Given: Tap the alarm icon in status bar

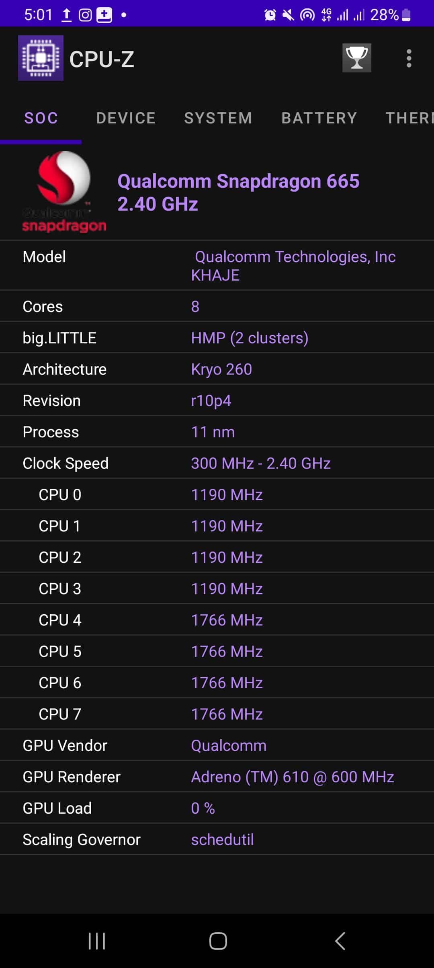Looking at the screenshot, I should click(270, 15).
